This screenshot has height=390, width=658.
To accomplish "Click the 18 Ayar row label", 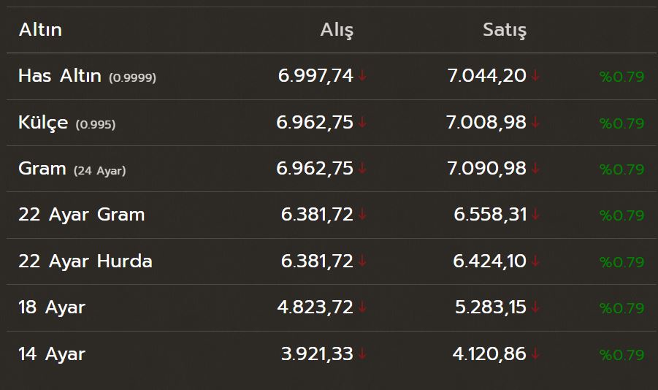I will pyautogui.click(x=51, y=307).
